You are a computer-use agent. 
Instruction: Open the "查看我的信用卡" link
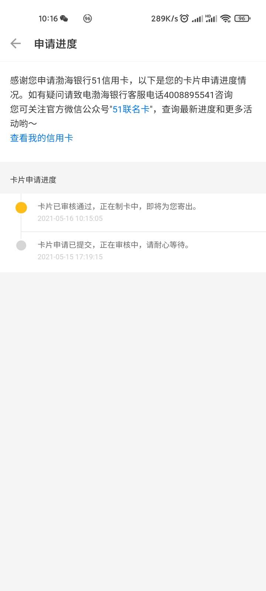(x=42, y=138)
